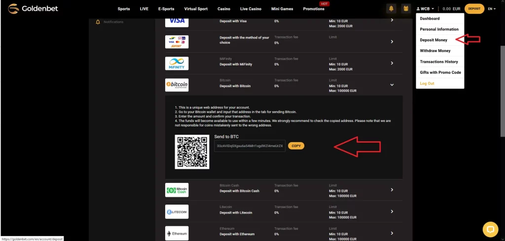
Task: Expand the Bitcoin Cash deposit row chevron
Action: coord(392,189)
